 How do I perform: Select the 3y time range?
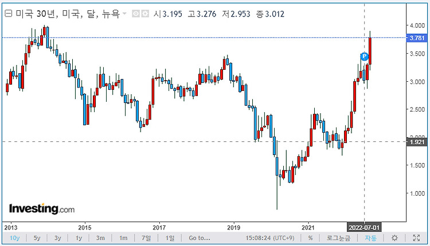click(57, 238)
